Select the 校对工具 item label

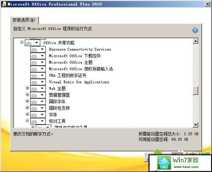pos(57,121)
